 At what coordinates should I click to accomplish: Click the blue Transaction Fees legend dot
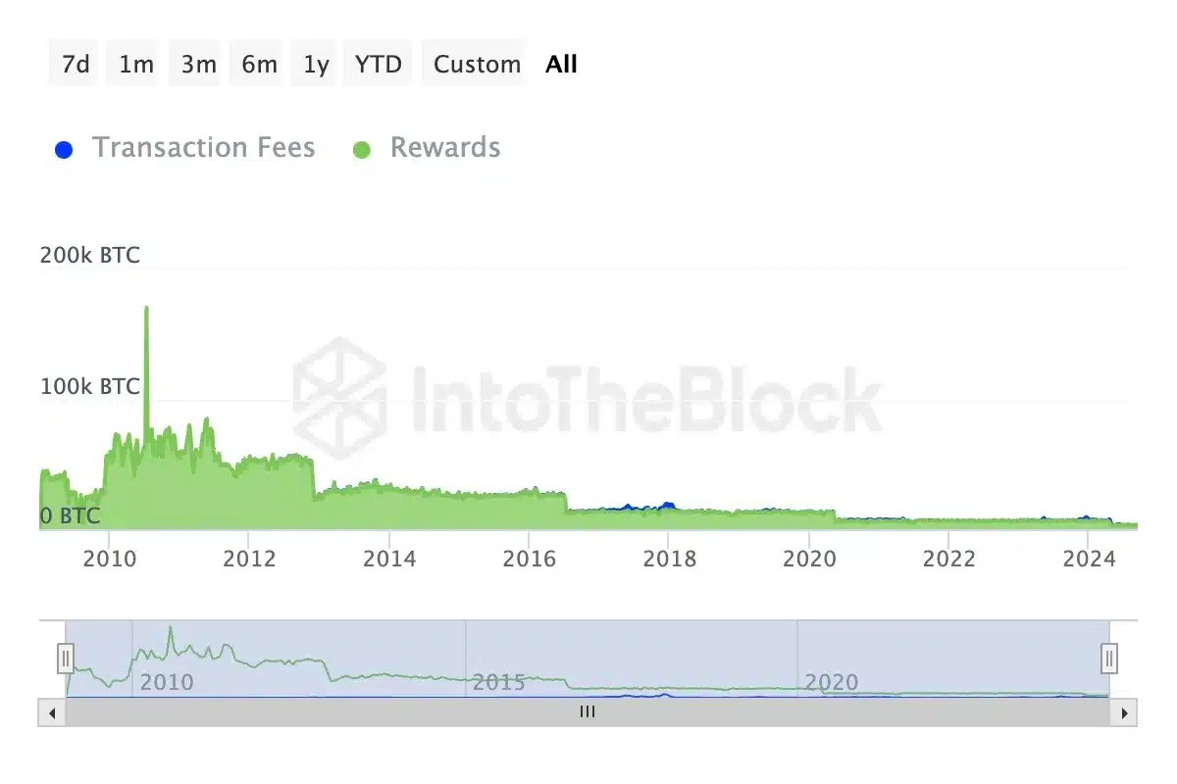(x=64, y=148)
